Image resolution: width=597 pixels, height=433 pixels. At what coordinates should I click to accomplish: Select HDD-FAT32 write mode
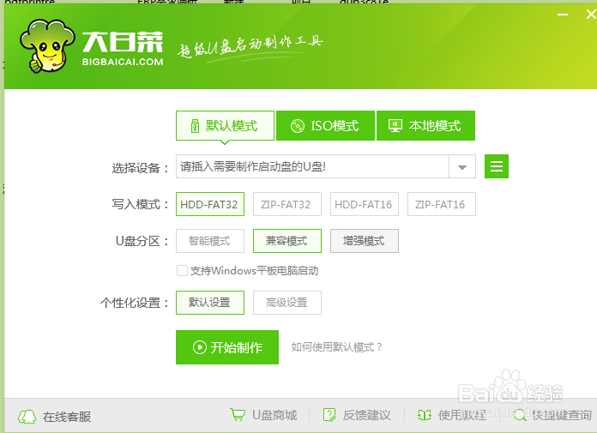[210, 204]
